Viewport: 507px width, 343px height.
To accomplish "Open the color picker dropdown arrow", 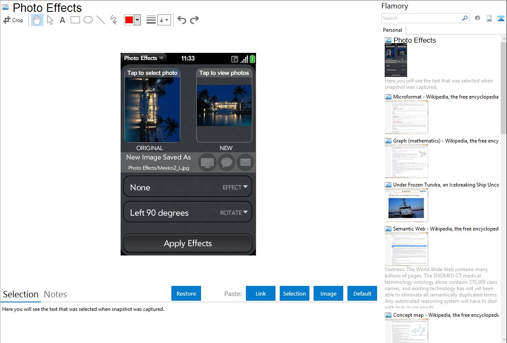I will tap(137, 20).
